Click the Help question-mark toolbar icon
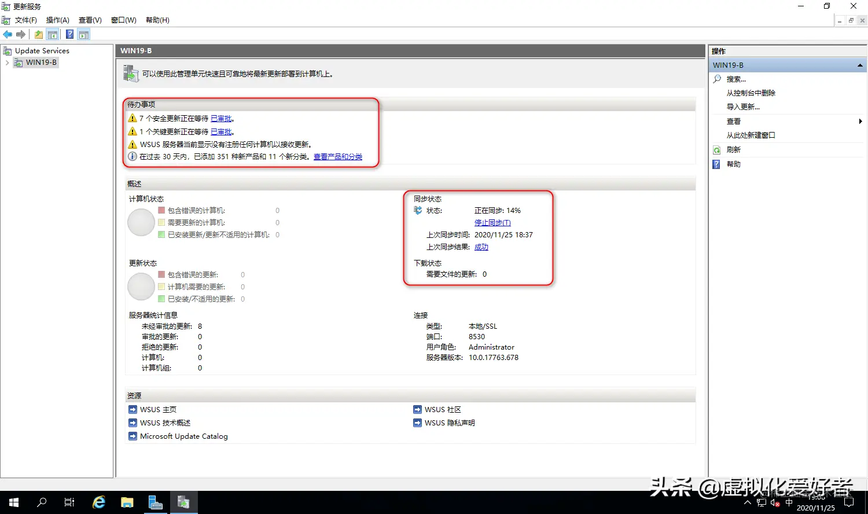868x514 pixels. coord(69,34)
